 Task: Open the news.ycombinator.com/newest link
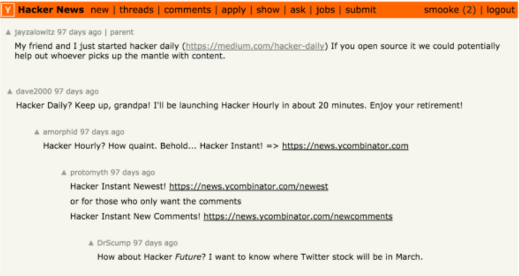coord(248,187)
